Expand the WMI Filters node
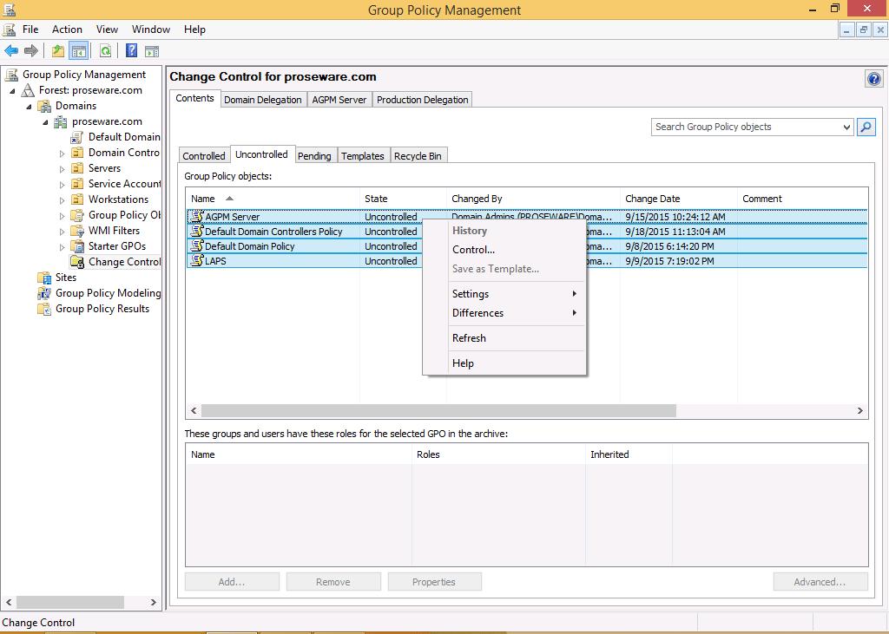This screenshot has height=634, width=889. pos(63,232)
